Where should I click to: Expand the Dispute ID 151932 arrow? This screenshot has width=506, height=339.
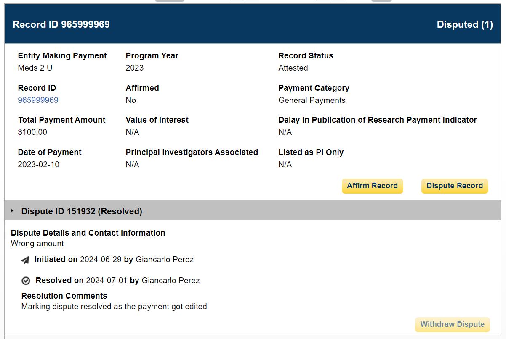tap(12, 210)
